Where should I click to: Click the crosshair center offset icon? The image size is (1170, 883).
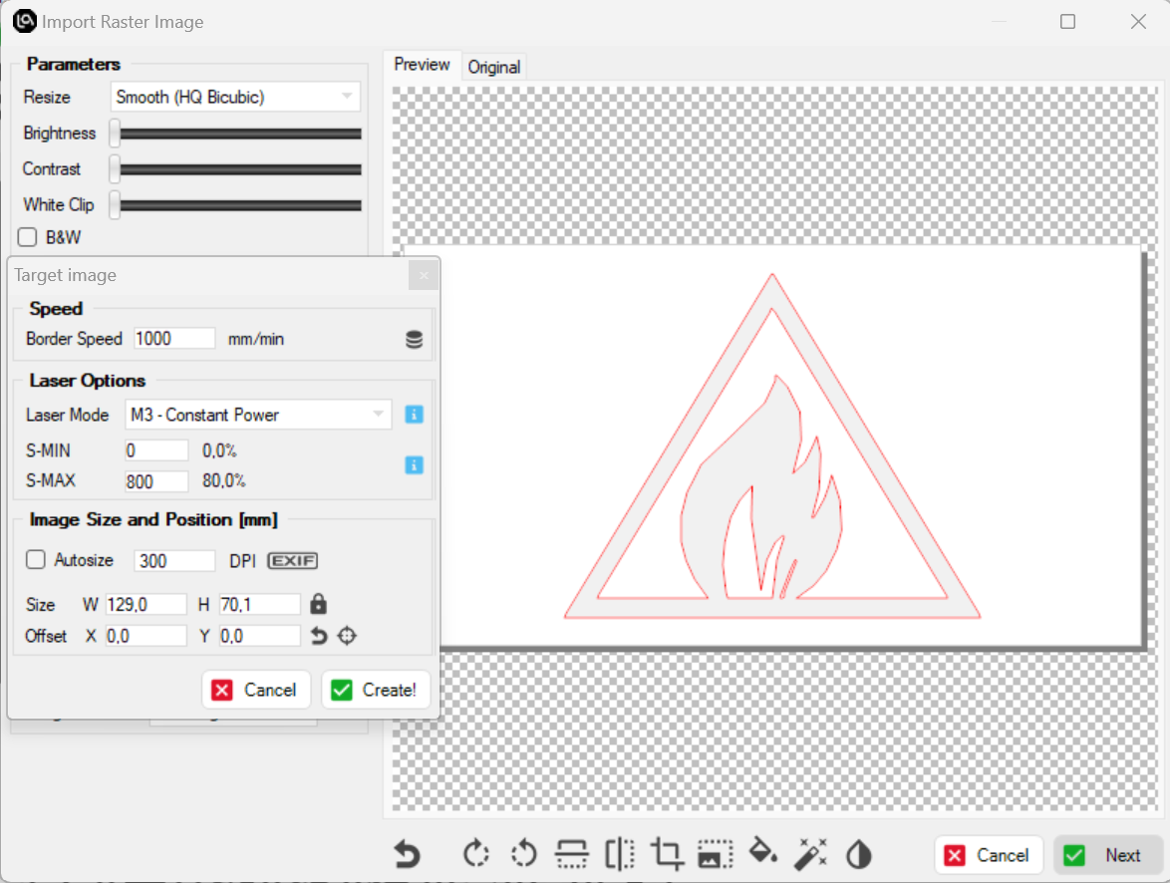pyautogui.click(x=346, y=636)
